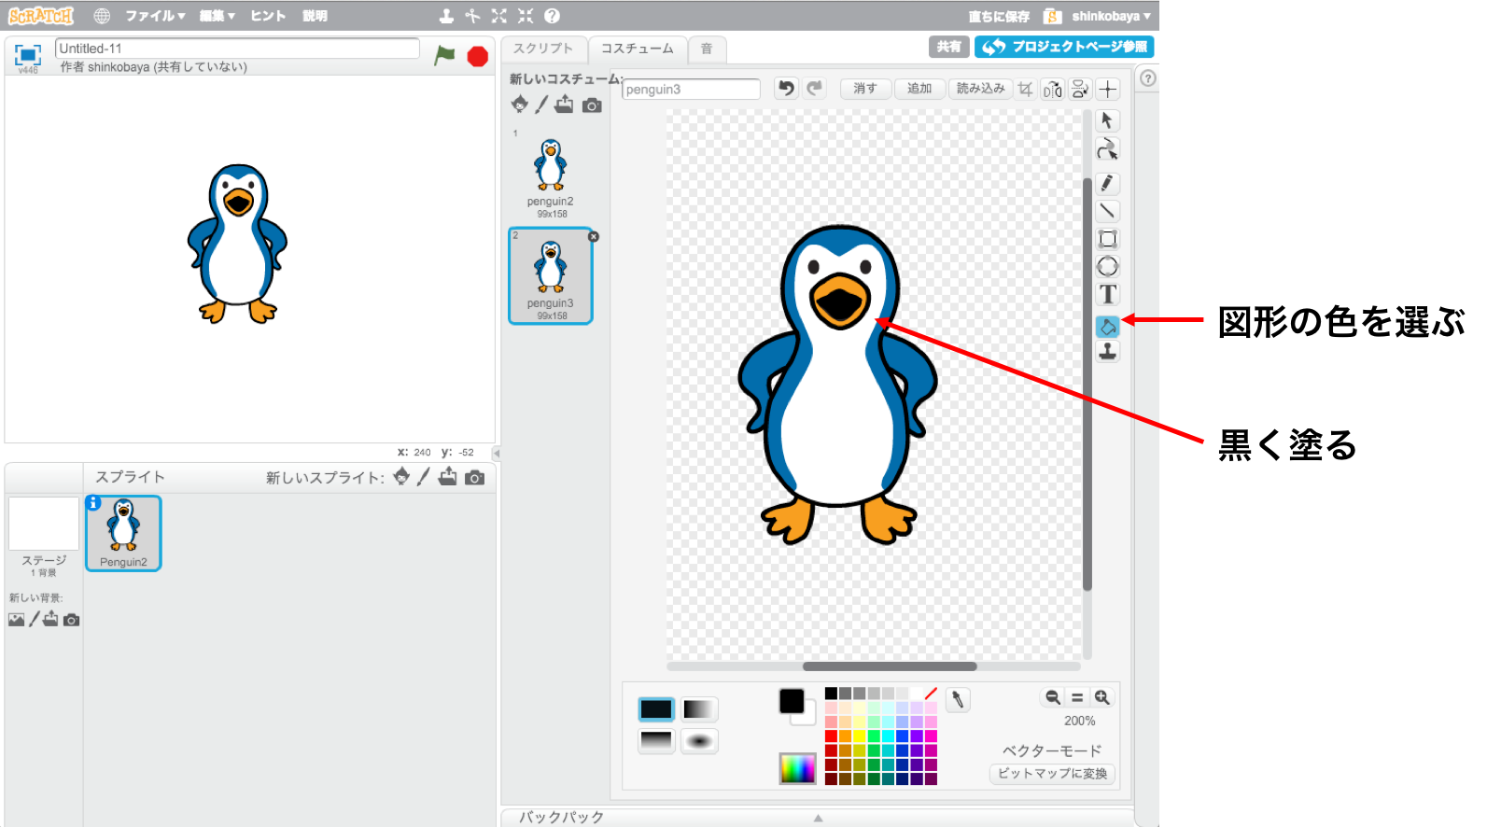This screenshot has width=1487, height=827.
Task: Select radial gradient fill mode
Action: coord(699,741)
